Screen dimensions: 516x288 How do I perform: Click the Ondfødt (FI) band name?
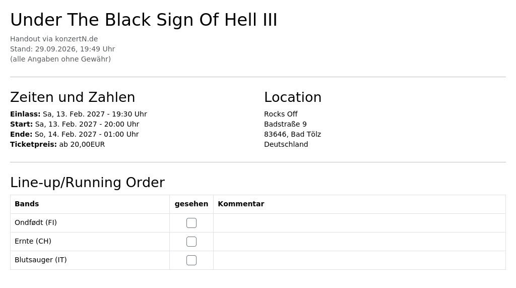[x=36, y=223]
